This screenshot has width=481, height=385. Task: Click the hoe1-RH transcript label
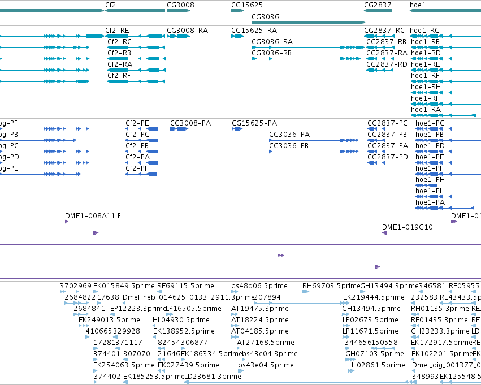[x=426, y=87]
